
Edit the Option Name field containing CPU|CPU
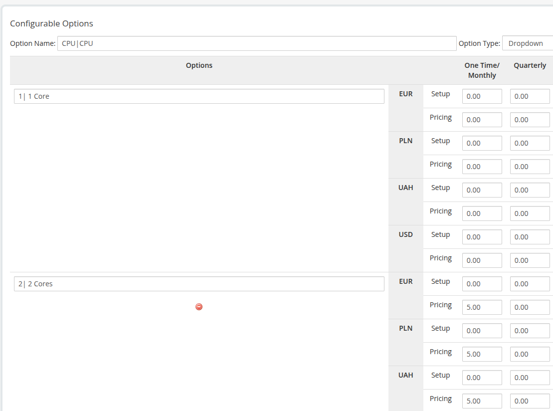coord(257,43)
